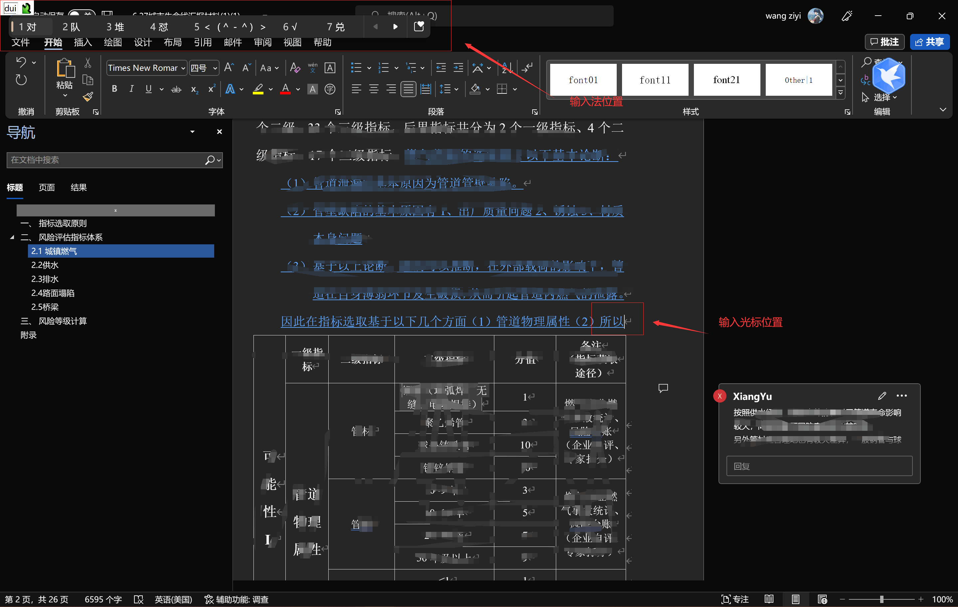
Task: Apply superscript formatting
Action: tap(212, 89)
